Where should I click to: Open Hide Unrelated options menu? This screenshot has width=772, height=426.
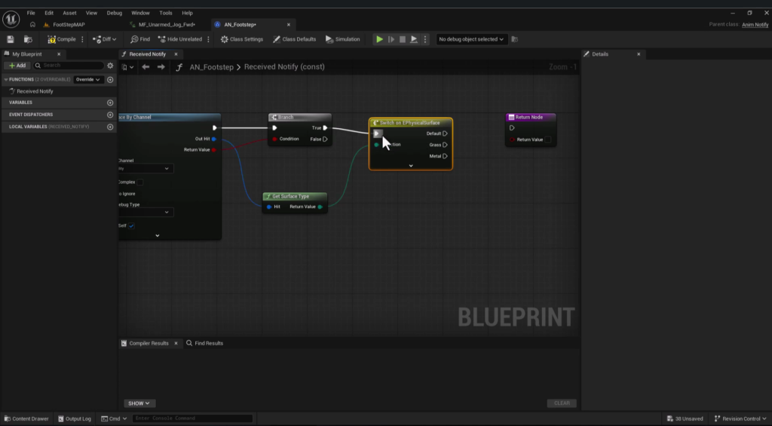208,39
